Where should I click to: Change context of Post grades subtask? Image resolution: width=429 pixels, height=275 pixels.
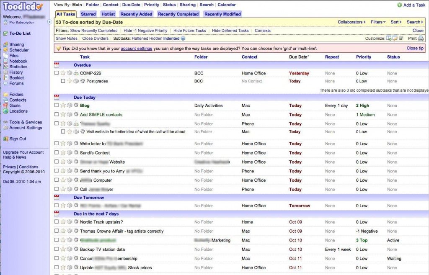pyautogui.click(x=252, y=81)
